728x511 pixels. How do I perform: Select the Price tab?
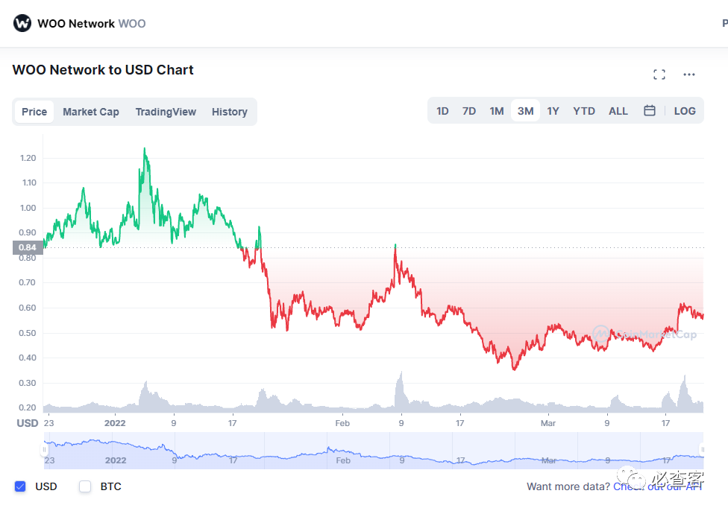pyautogui.click(x=34, y=112)
